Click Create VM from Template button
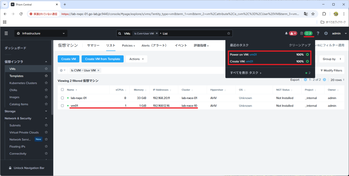This screenshot has height=176, width=349. point(103,59)
